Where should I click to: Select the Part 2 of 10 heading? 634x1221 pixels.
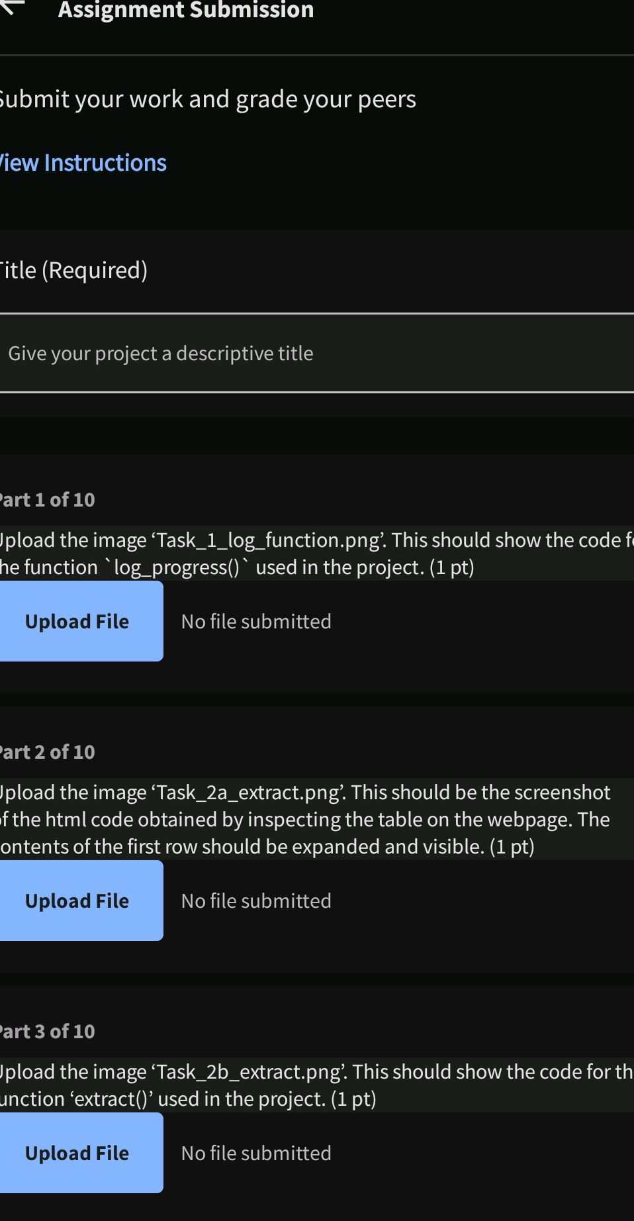(x=46, y=752)
